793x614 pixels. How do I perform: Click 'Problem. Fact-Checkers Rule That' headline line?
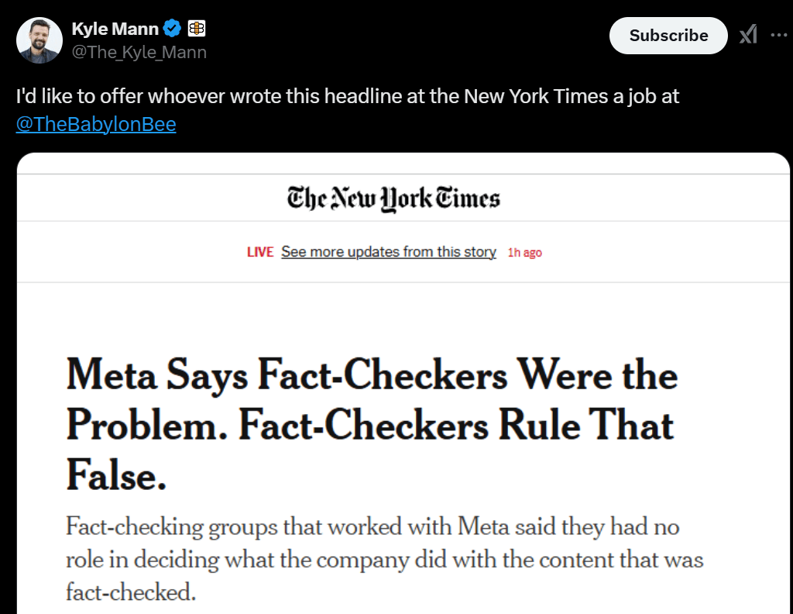click(x=370, y=426)
